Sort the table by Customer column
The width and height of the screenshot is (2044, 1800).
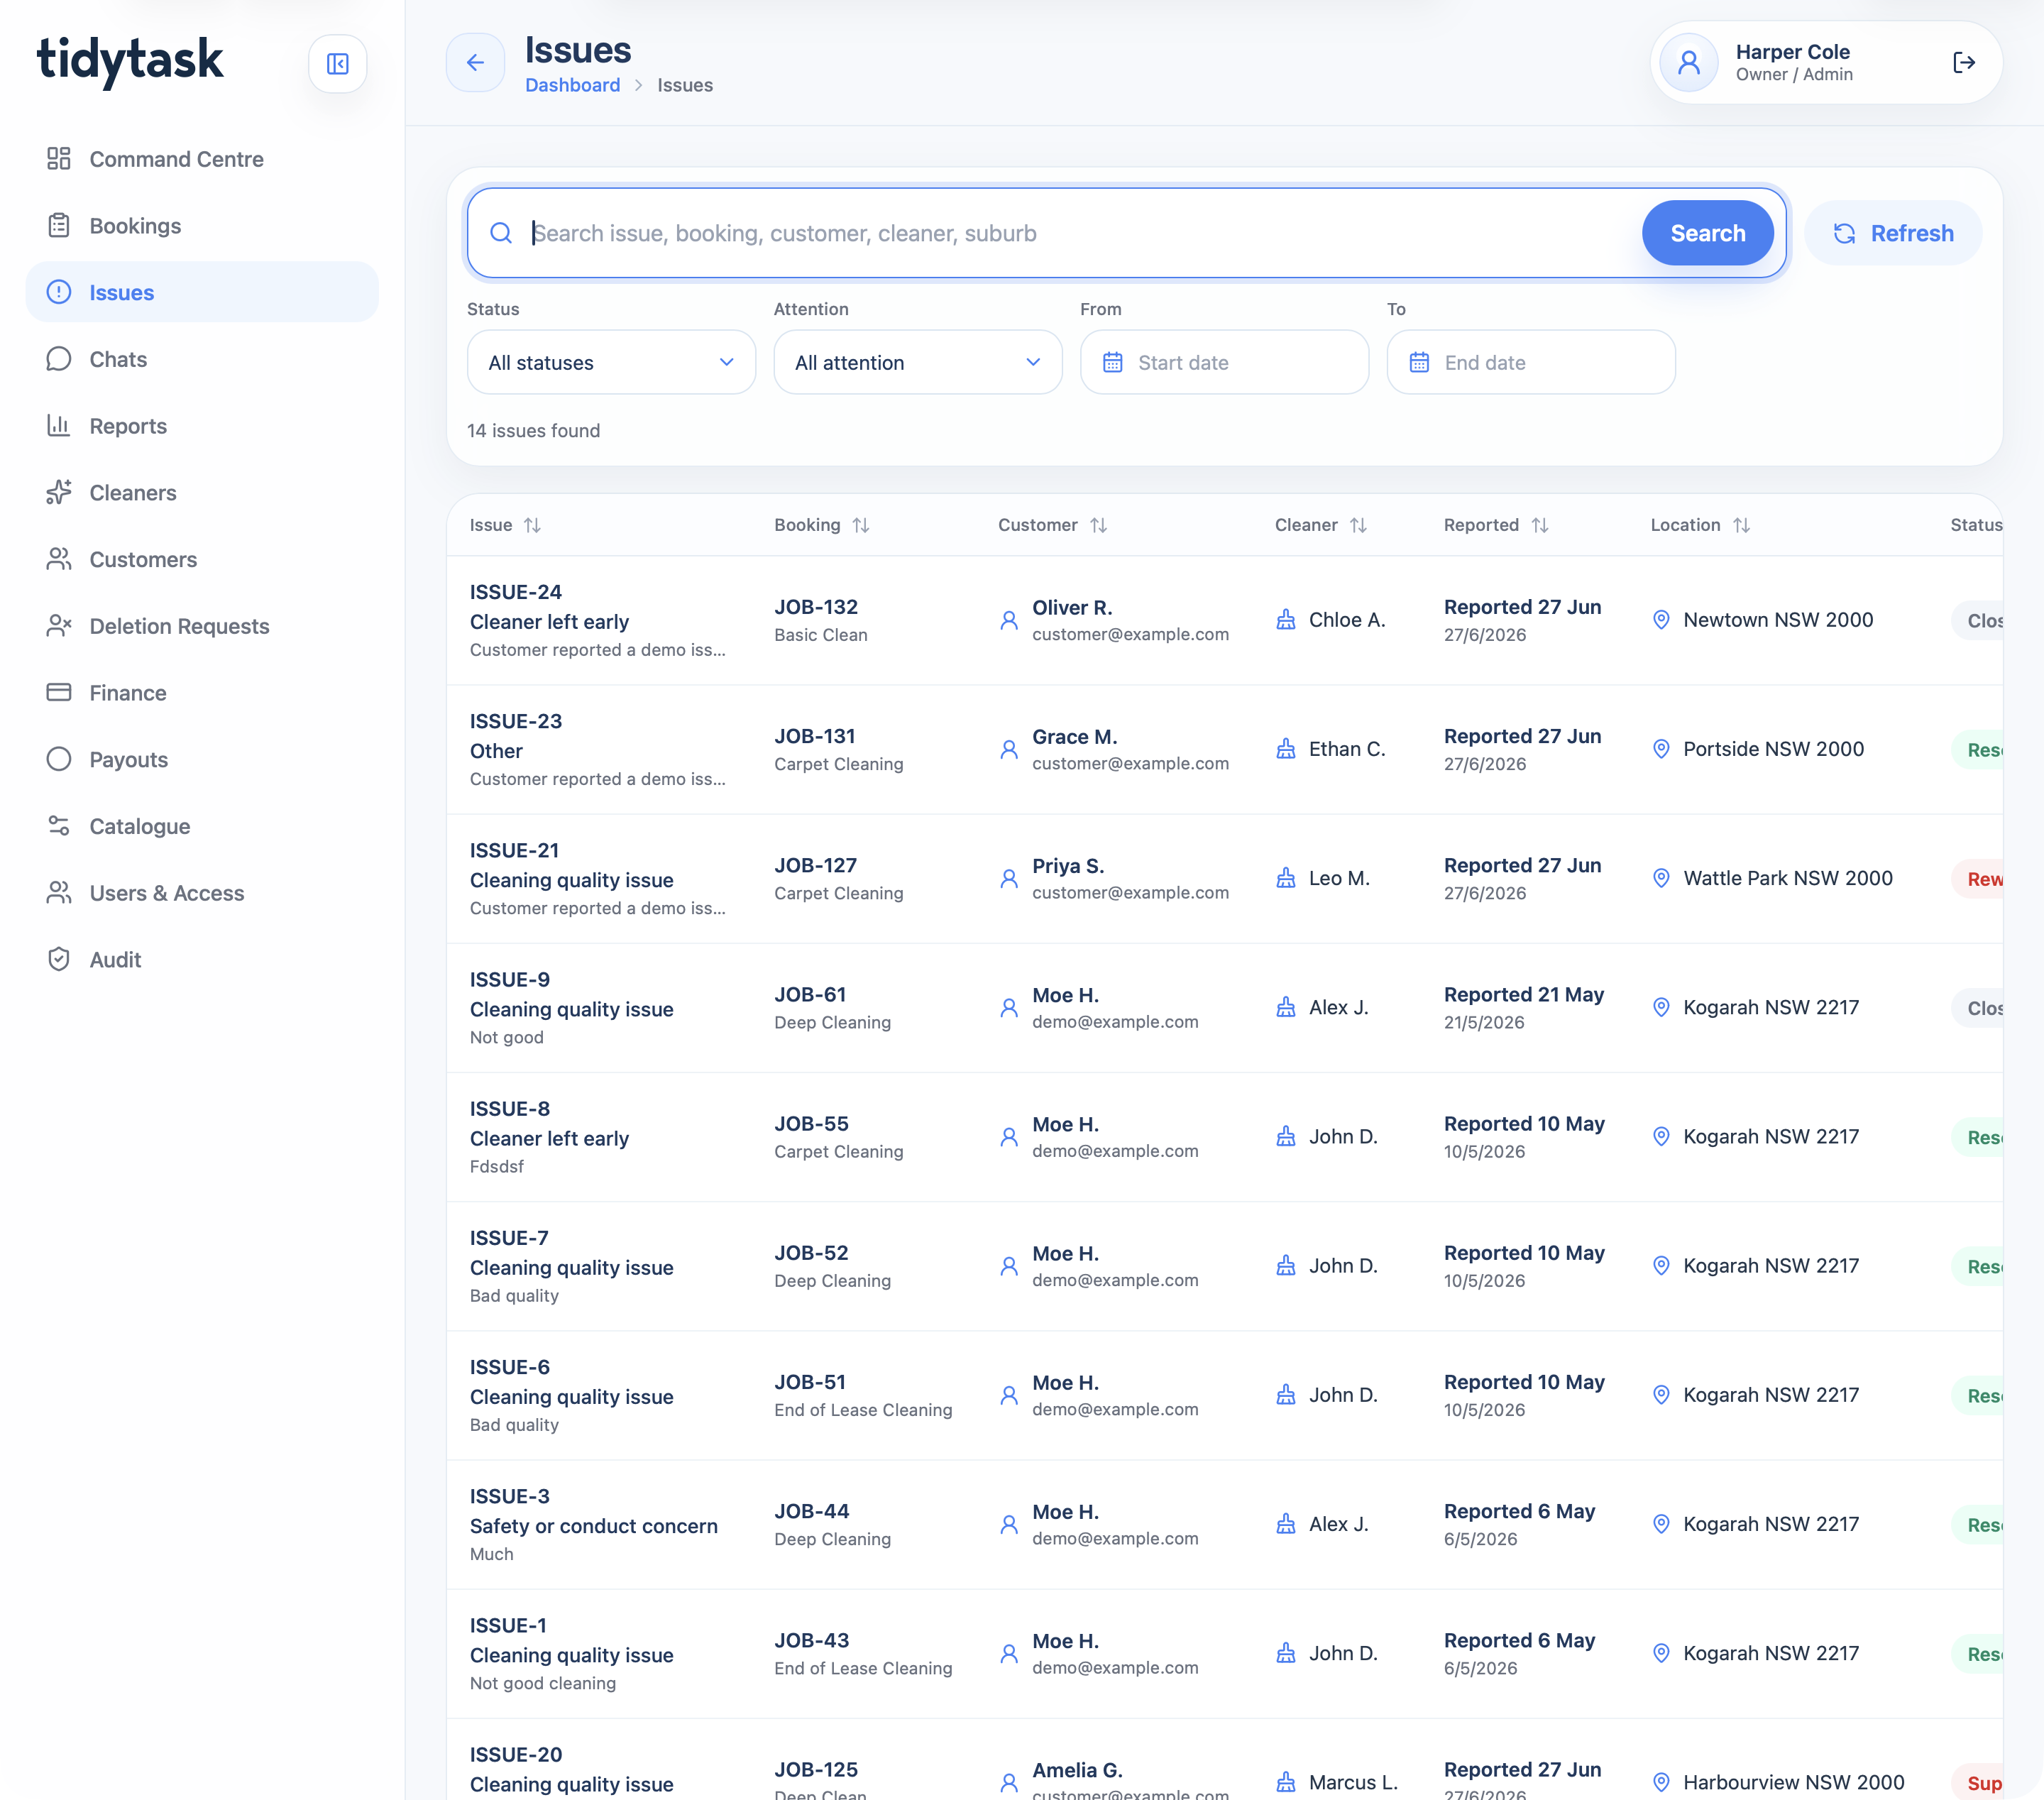pyautogui.click(x=1098, y=525)
